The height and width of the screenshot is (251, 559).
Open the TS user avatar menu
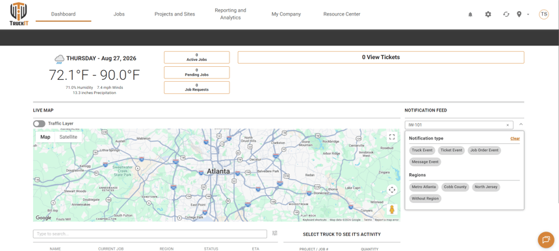(x=543, y=14)
